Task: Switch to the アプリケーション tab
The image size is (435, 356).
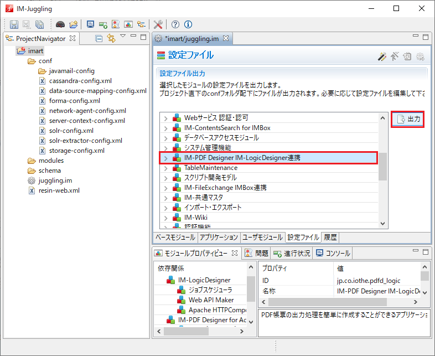Action: (219, 237)
